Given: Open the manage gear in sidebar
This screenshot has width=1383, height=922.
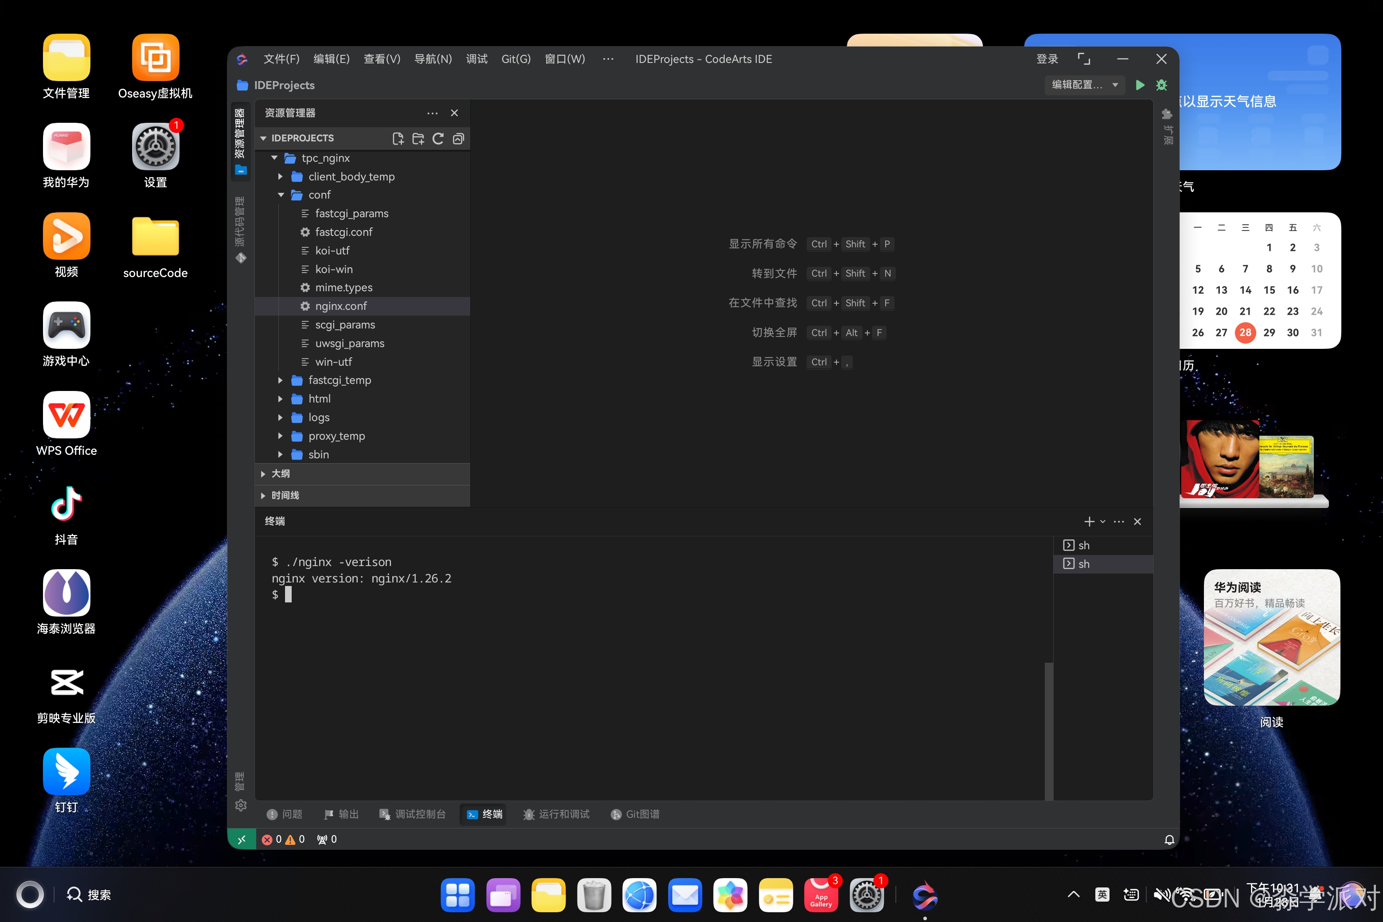Looking at the screenshot, I should click(241, 805).
